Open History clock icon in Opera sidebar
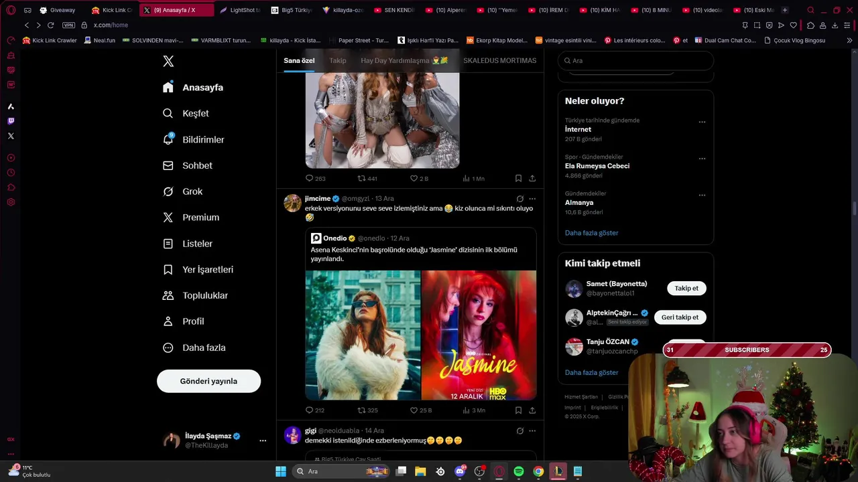This screenshot has height=482, width=858. pos(11,173)
